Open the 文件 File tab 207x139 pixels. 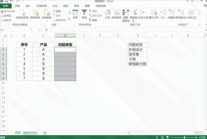click(x=5, y=6)
